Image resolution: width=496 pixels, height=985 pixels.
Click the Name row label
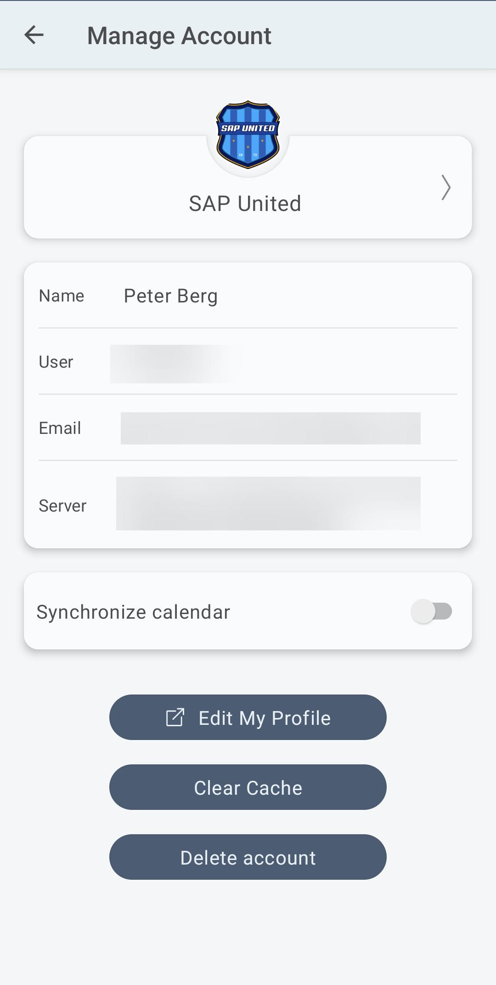point(62,296)
